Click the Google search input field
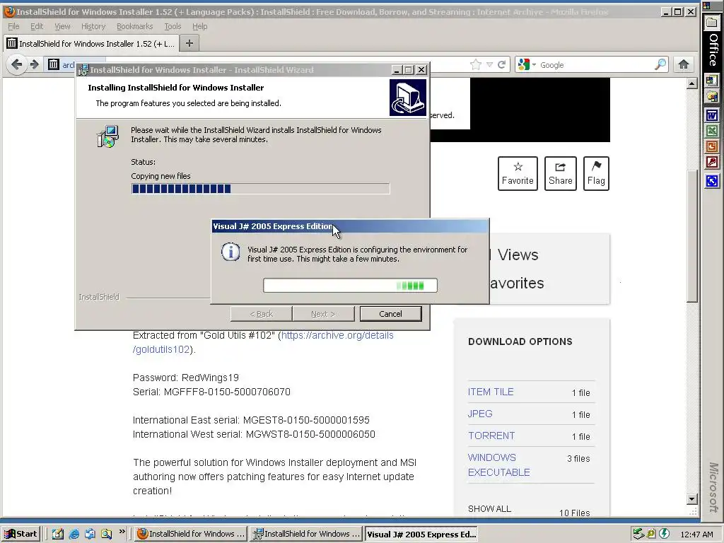Screen dimensions: 724x543 (595, 64)
